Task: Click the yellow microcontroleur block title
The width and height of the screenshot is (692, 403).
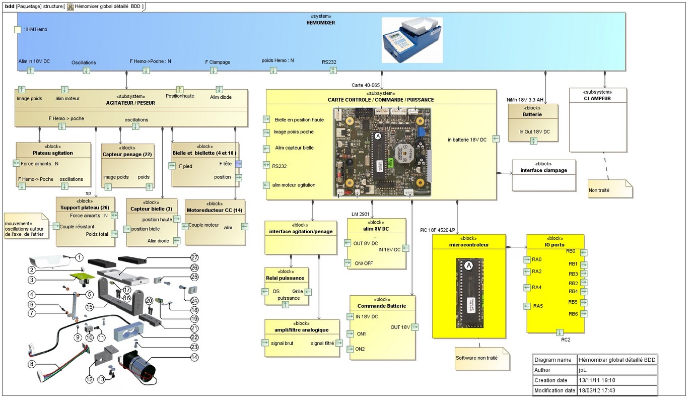Action: click(468, 245)
